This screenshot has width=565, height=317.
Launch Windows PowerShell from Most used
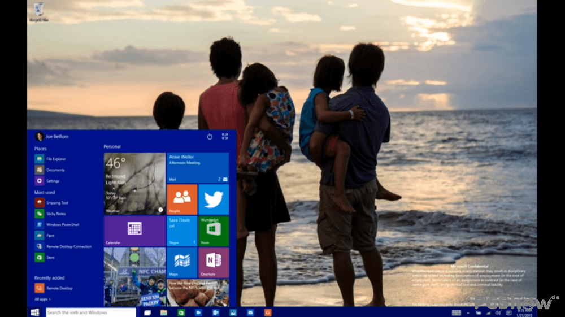(x=57, y=224)
